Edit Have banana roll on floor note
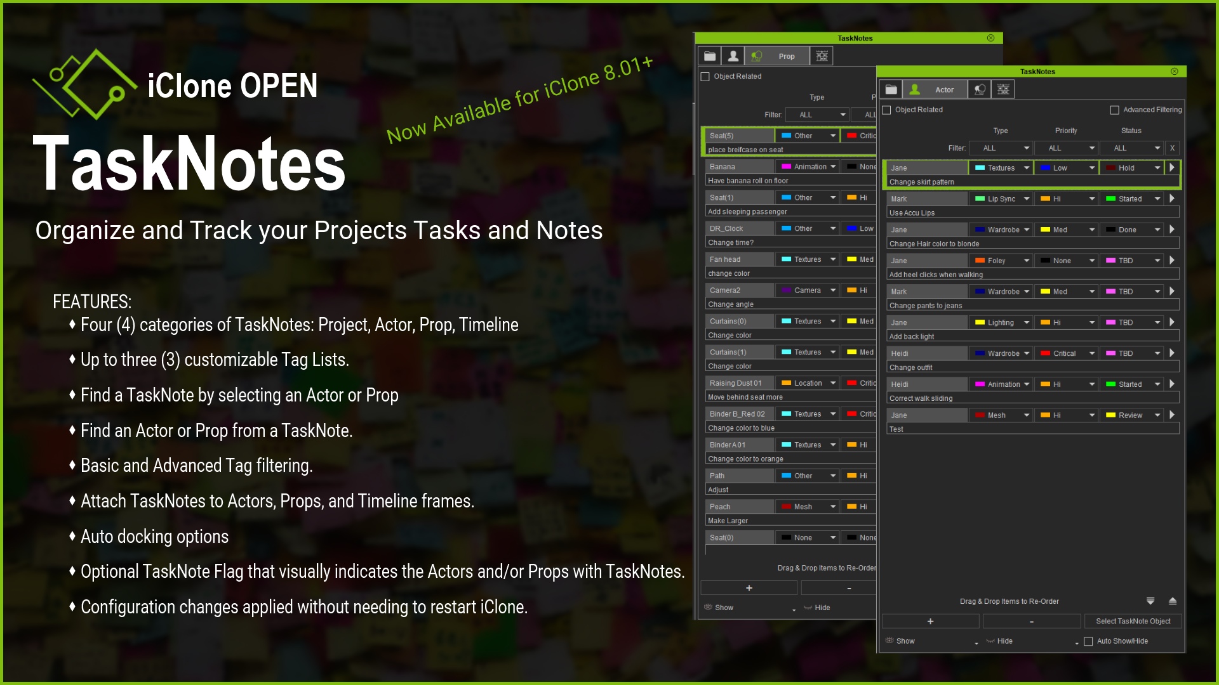 point(791,181)
